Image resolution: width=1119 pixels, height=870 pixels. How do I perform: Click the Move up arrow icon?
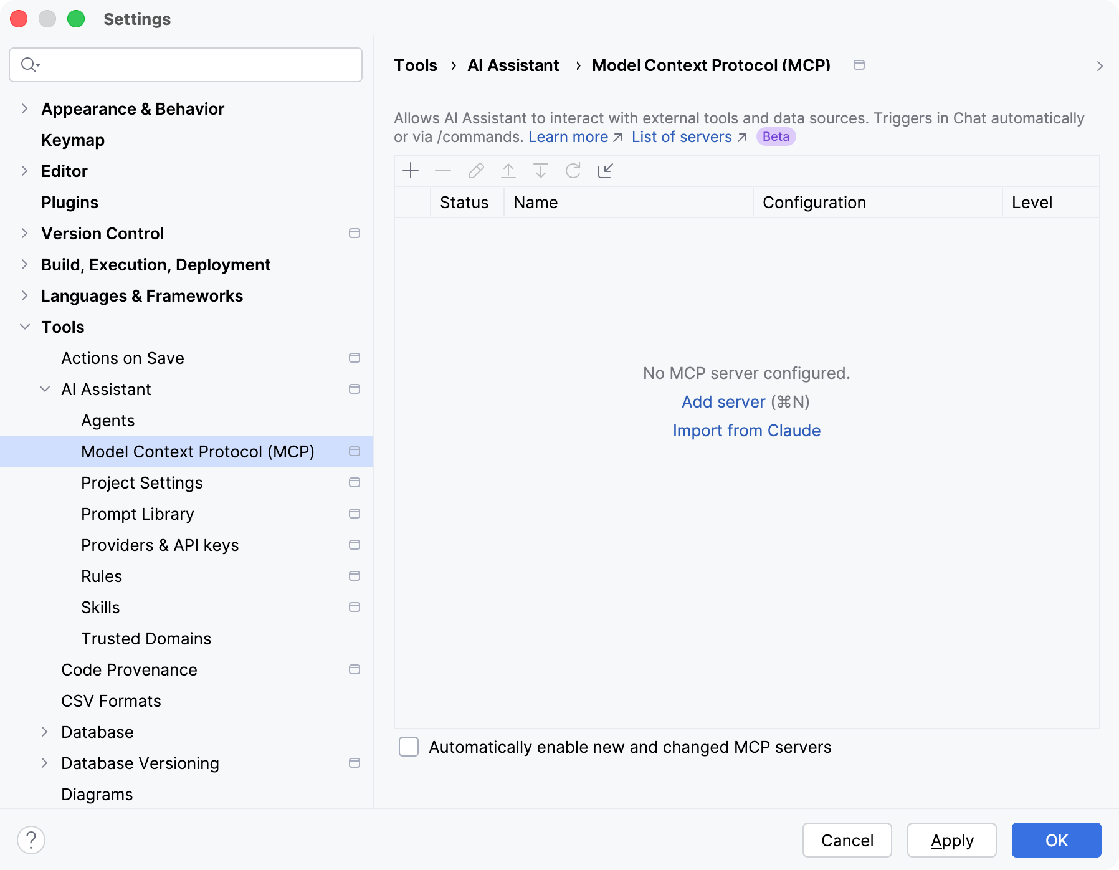click(508, 171)
